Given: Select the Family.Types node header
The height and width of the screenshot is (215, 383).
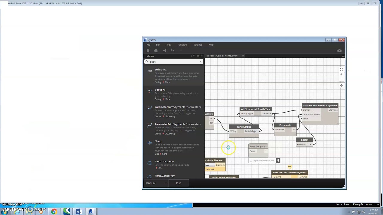Looking at the screenshot, I should 244,127.
